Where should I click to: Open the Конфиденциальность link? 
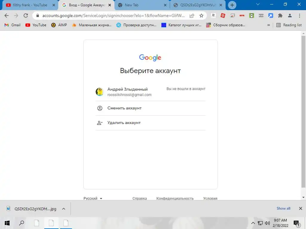pyautogui.click(x=175, y=198)
